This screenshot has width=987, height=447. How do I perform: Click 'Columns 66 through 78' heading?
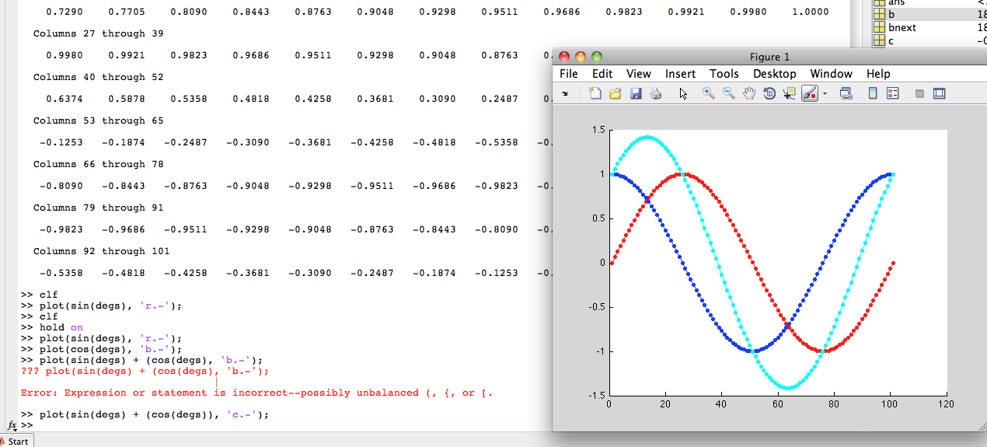[99, 164]
